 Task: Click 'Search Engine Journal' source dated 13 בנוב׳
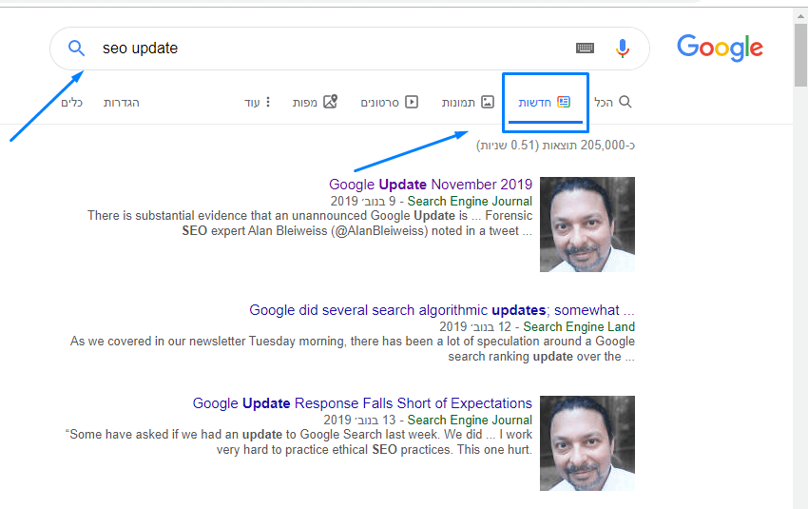470,420
